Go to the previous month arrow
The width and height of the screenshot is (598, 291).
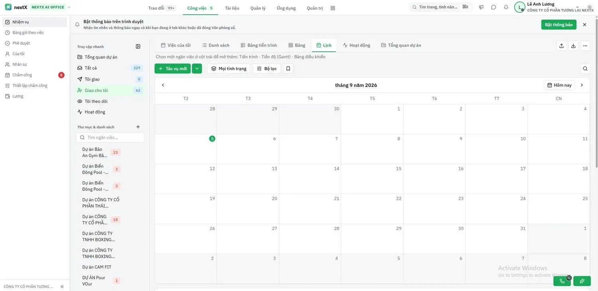click(163, 85)
